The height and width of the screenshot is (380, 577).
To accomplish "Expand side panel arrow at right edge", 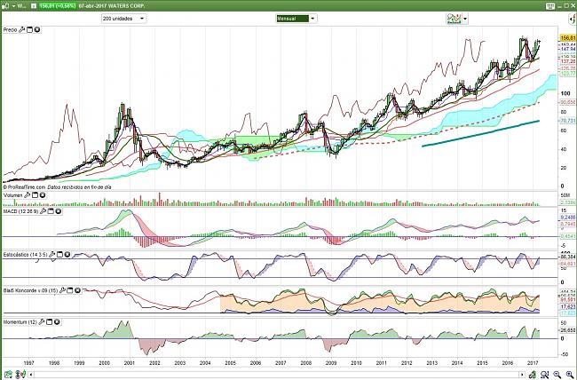I will pos(573,20).
